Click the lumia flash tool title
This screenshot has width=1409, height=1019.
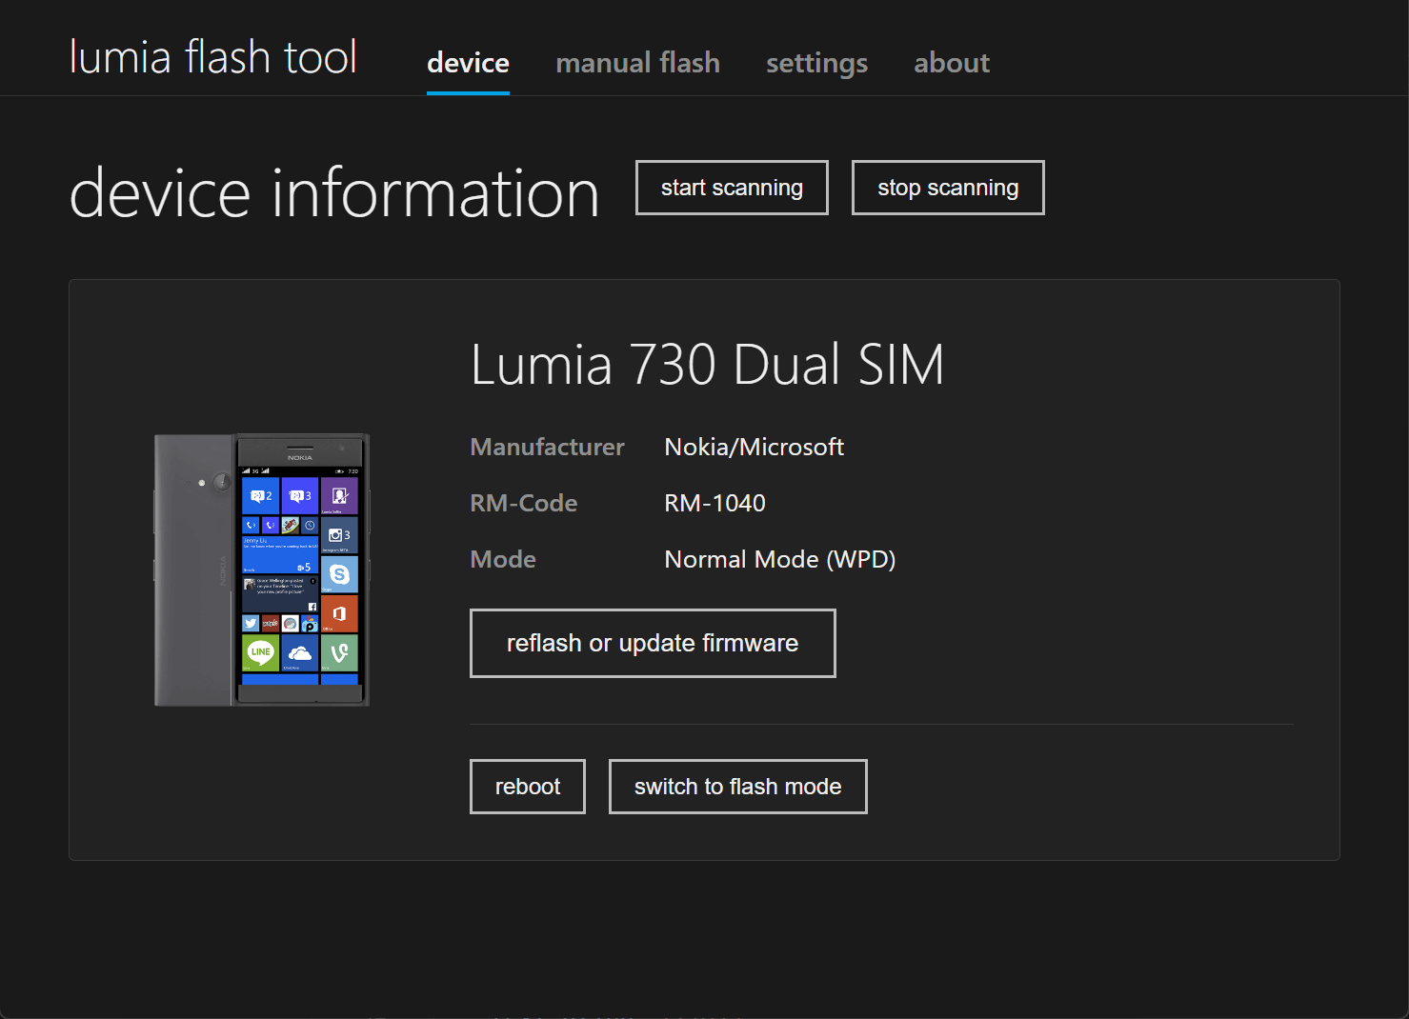point(213,57)
